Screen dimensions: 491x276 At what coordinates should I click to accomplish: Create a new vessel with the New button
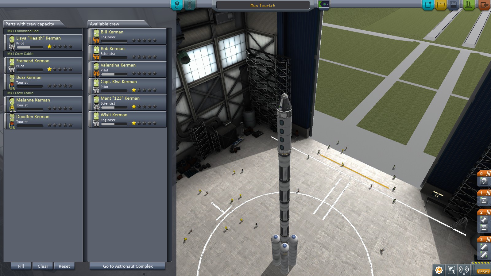[428, 5]
